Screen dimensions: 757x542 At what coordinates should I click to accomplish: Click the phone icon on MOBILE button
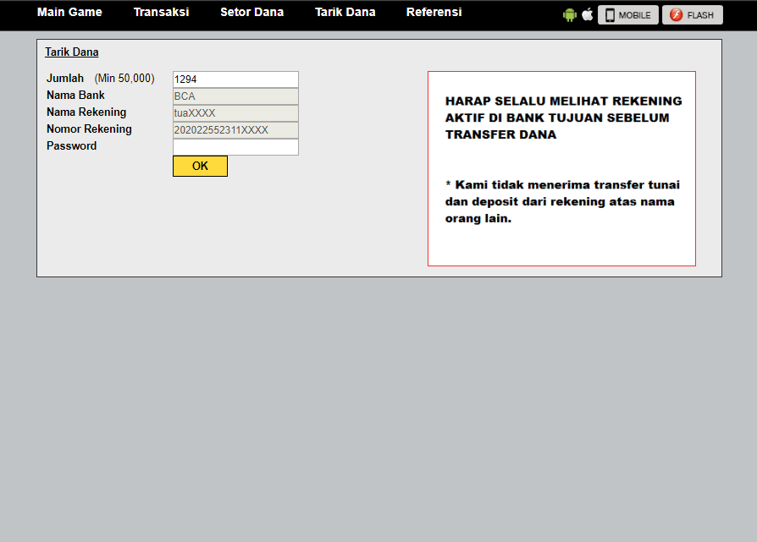pos(611,15)
